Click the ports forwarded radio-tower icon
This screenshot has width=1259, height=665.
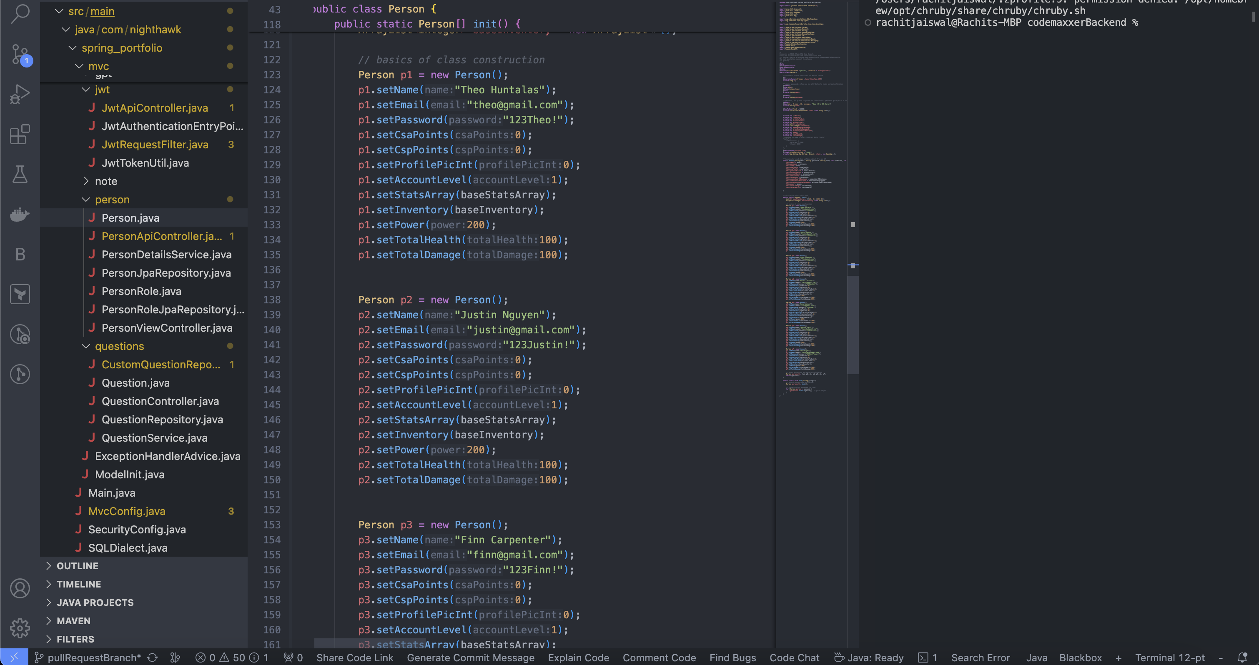click(293, 657)
